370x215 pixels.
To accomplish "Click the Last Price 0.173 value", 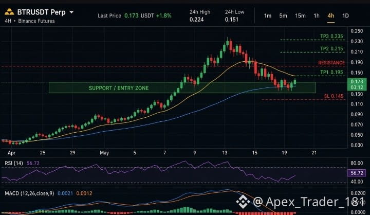I will pyautogui.click(x=131, y=16).
